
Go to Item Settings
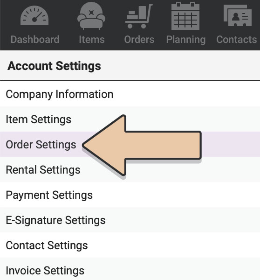coord(130,119)
